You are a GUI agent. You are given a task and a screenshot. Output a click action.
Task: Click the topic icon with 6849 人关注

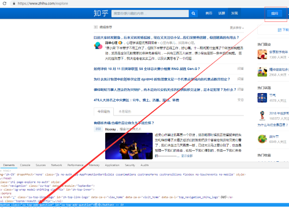coord(262,139)
